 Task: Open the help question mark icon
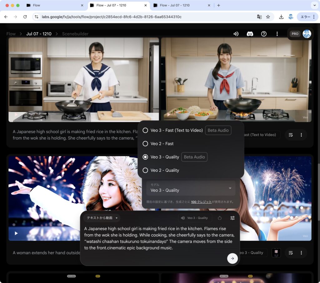coord(264,34)
